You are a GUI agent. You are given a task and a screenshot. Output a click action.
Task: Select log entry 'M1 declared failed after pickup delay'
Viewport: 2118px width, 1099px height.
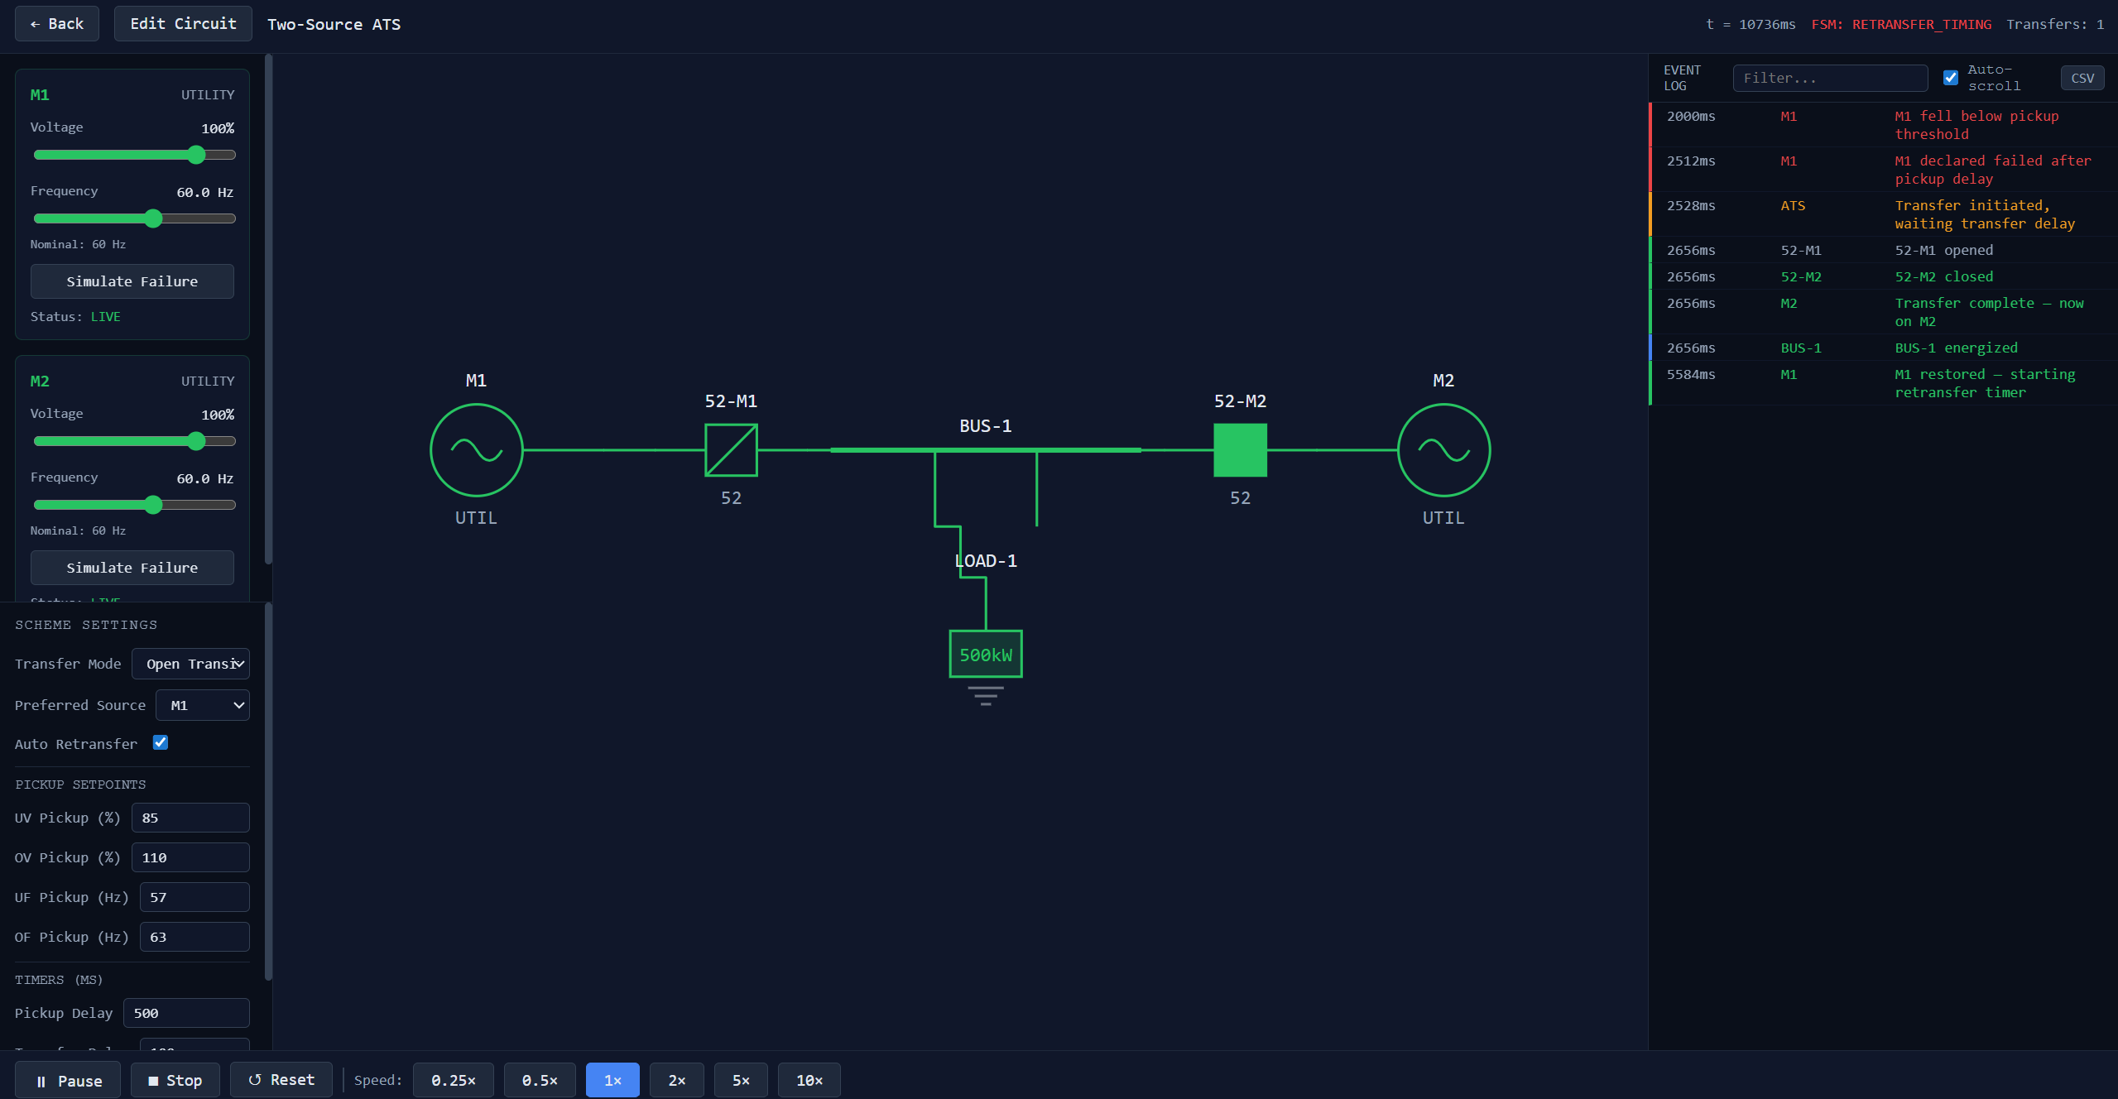tap(1884, 170)
